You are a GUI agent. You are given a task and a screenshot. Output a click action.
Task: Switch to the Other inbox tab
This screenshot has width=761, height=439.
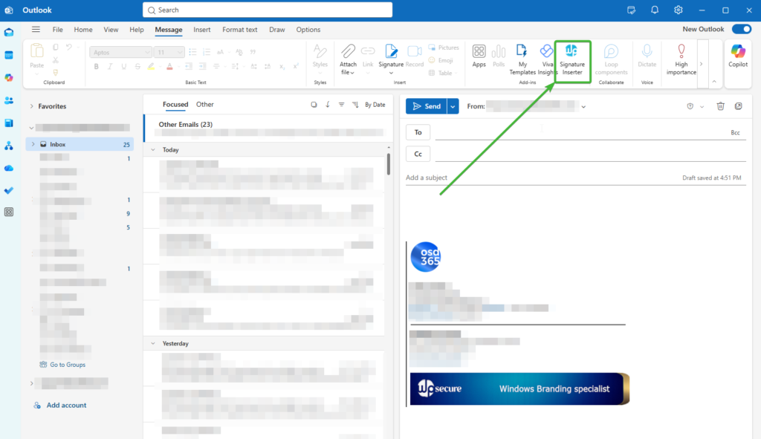(204, 105)
